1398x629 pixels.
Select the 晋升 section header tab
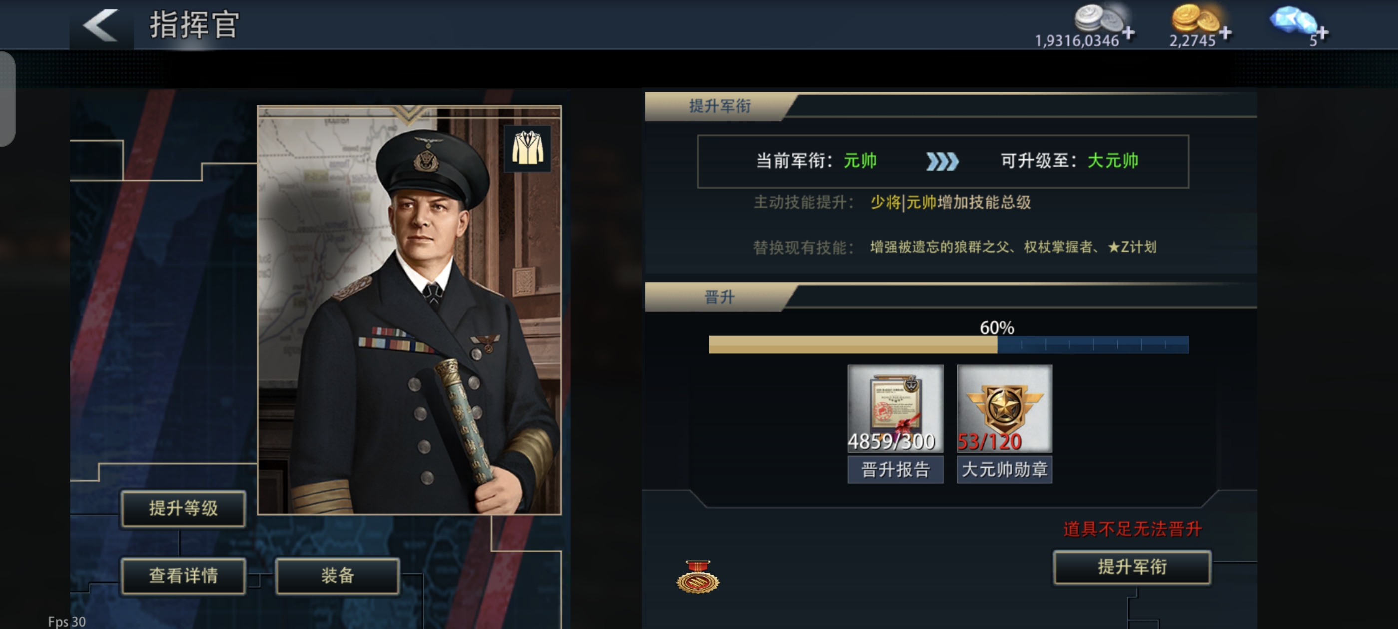click(720, 297)
